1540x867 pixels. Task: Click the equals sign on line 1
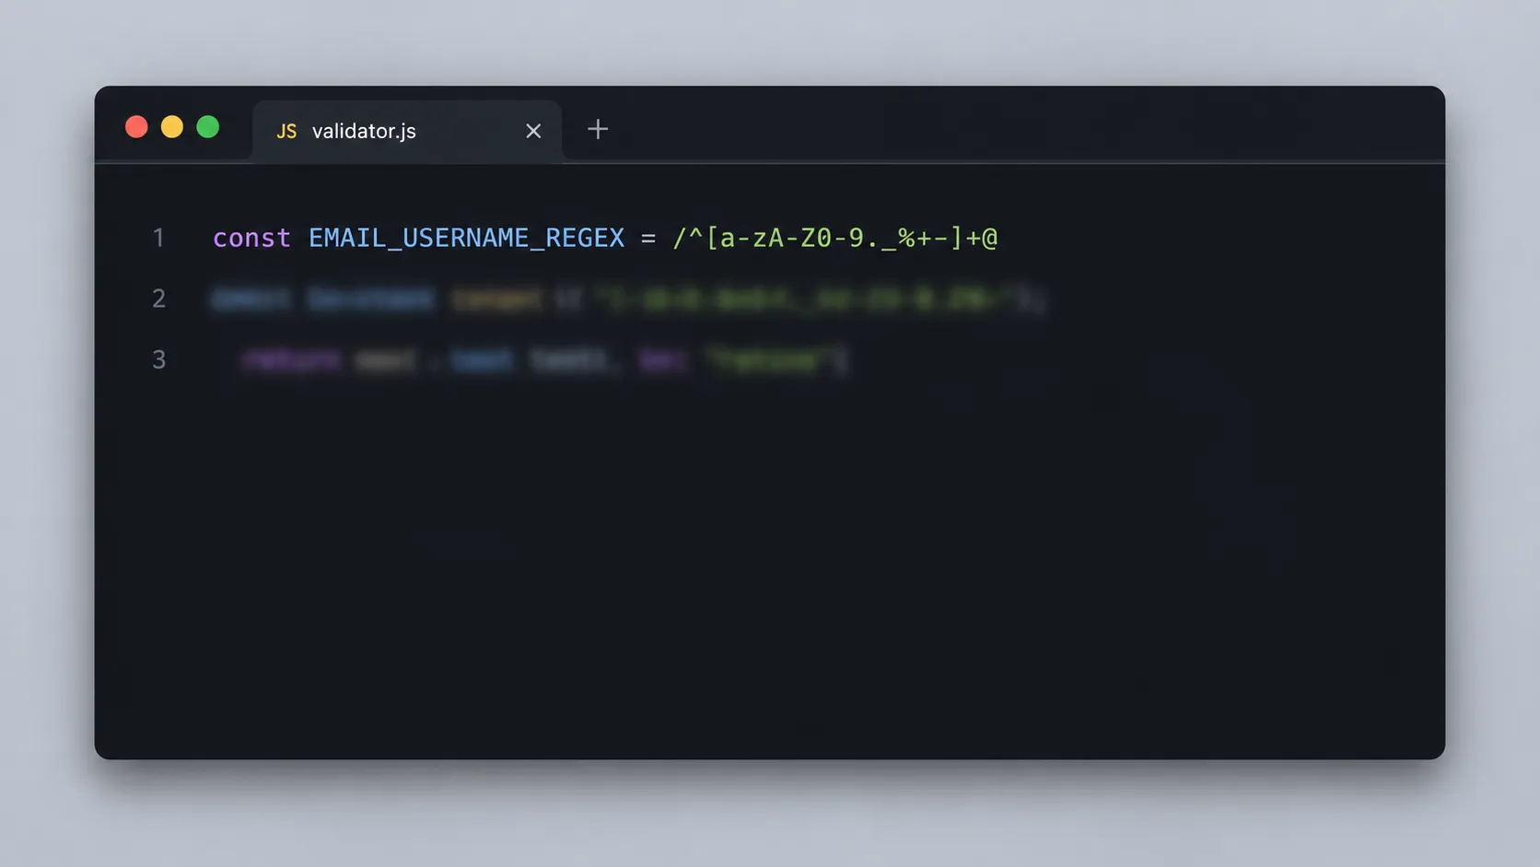648,239
